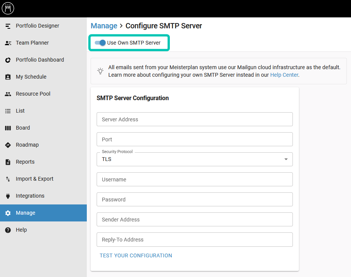Click the Help question mark icon
The height and width of the screenshot is (277, 351).
(8, 230)
